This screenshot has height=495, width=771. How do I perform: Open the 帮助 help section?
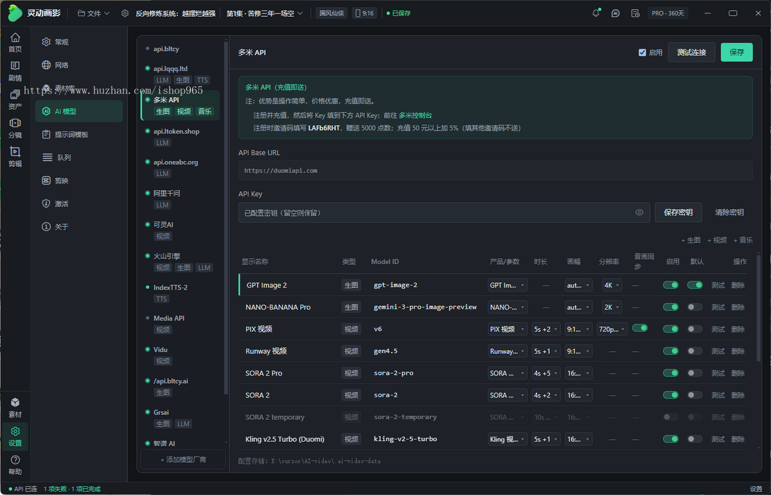15,465
